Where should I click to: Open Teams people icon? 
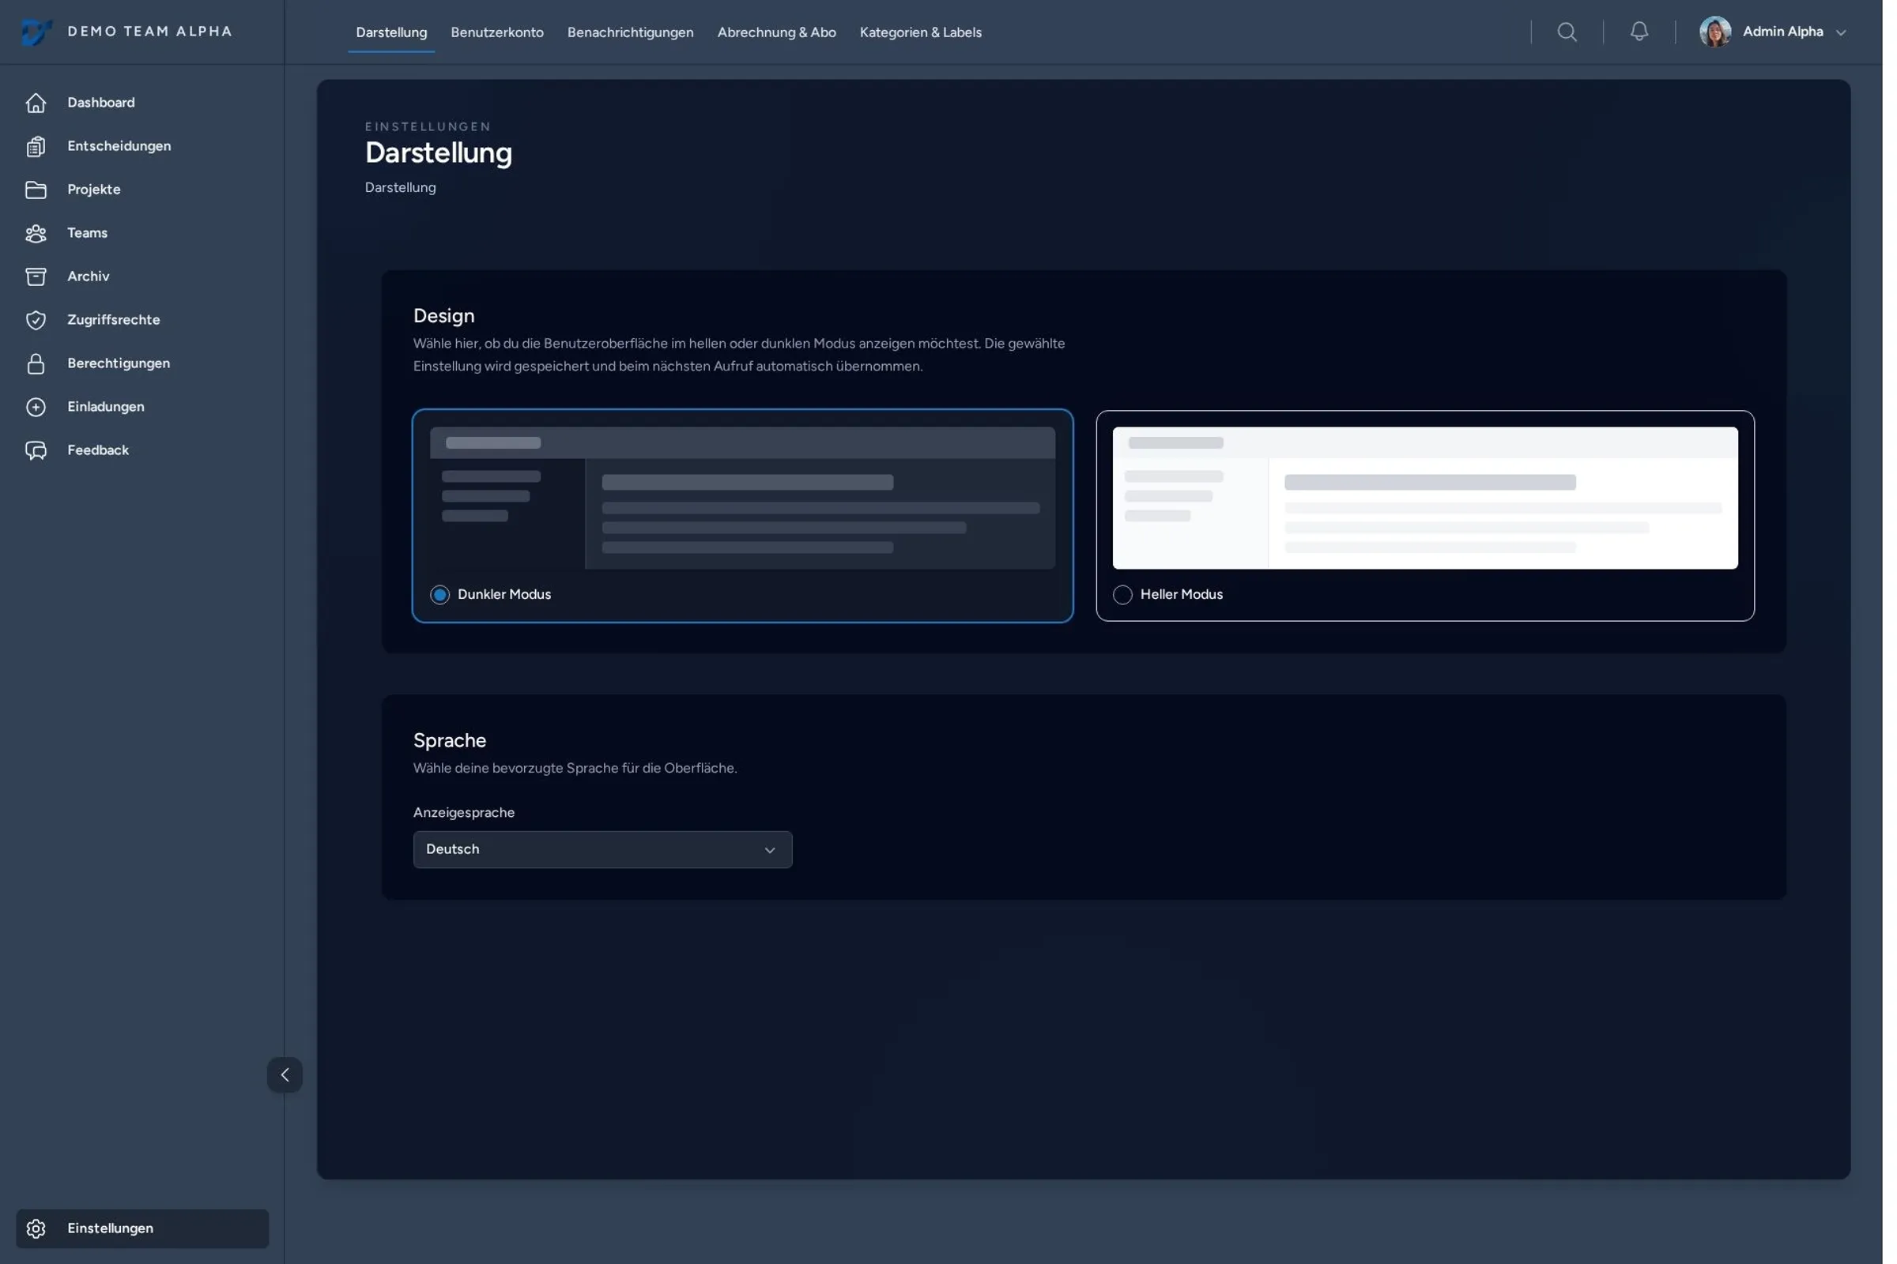click(x=36, y=233)
